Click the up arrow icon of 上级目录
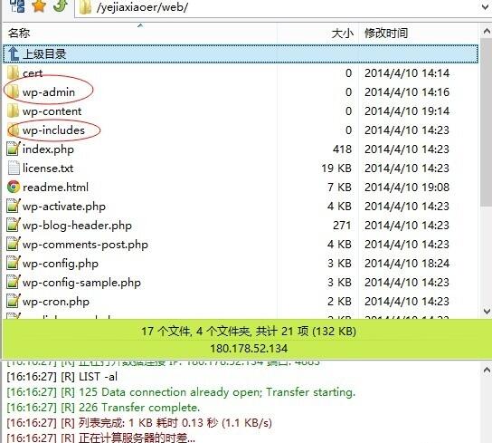 pos(14,53)
